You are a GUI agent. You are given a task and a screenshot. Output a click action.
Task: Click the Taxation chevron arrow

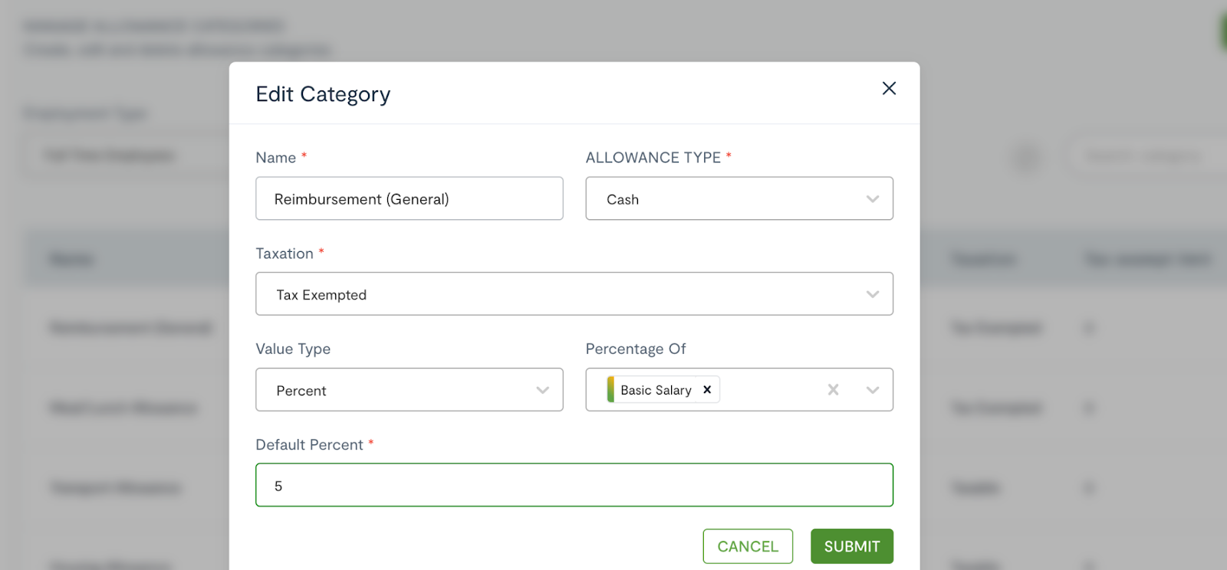(873, 294)
